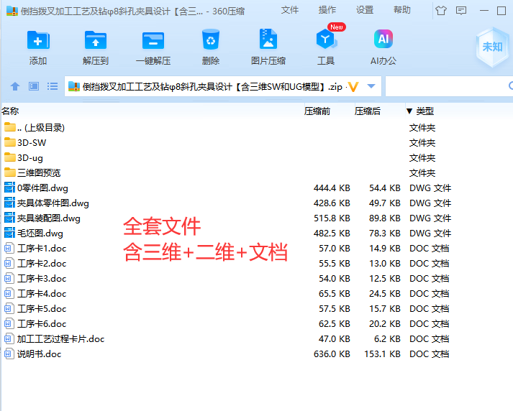The width and height of the screenshot is (513, 411).
Task: Sort by the 压缩后 column header
Action: coord(368,111)
